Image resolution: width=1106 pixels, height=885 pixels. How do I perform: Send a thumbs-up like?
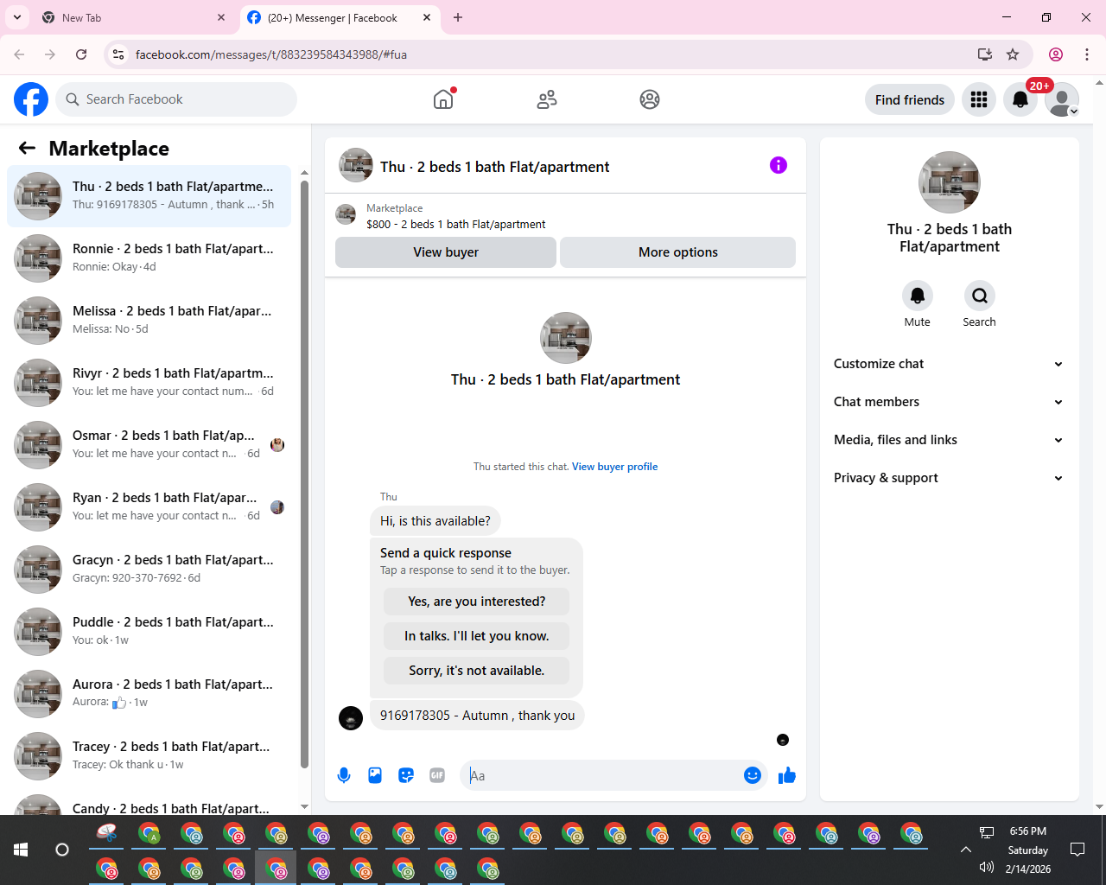(x=786, y=775)
